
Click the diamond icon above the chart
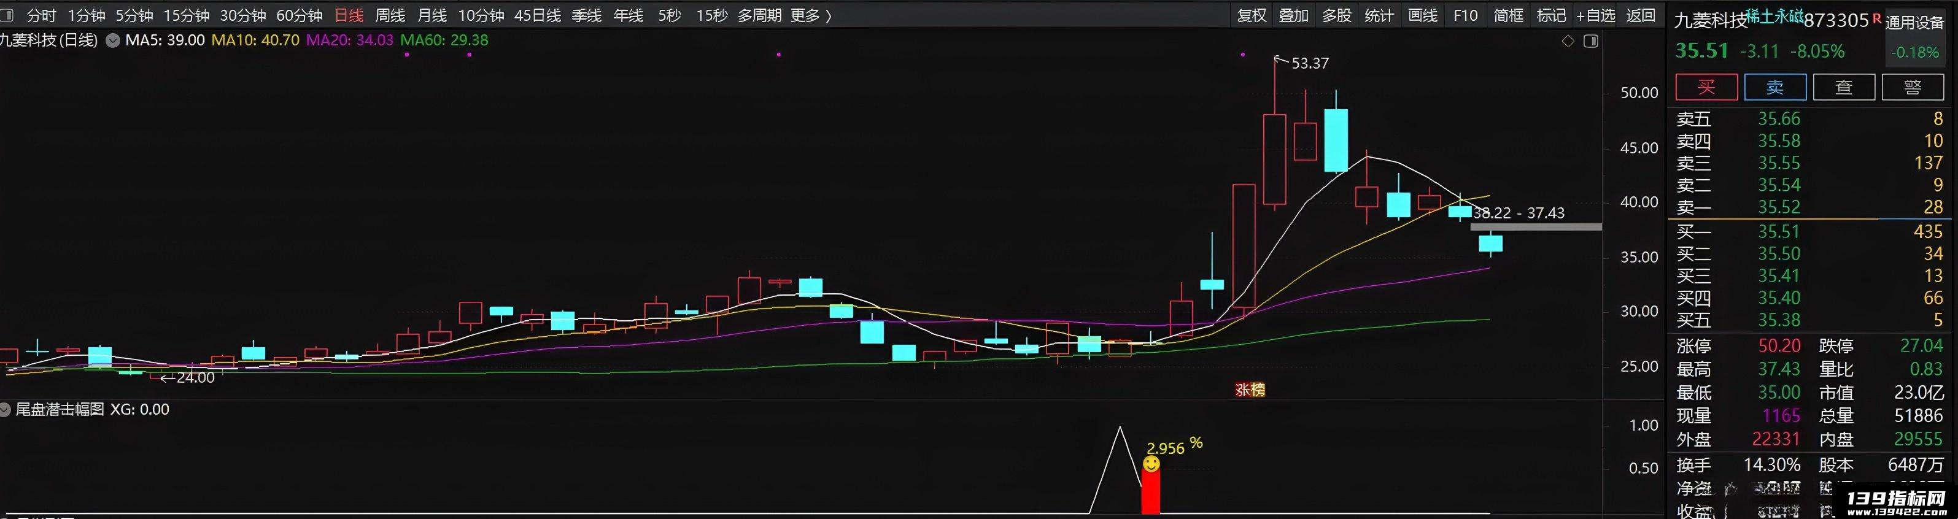coord(1567,41)
